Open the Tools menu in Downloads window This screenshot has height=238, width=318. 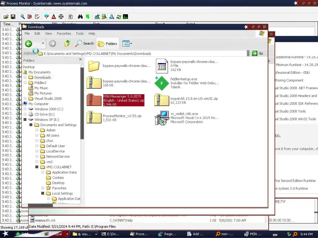[x=80, y=33]
